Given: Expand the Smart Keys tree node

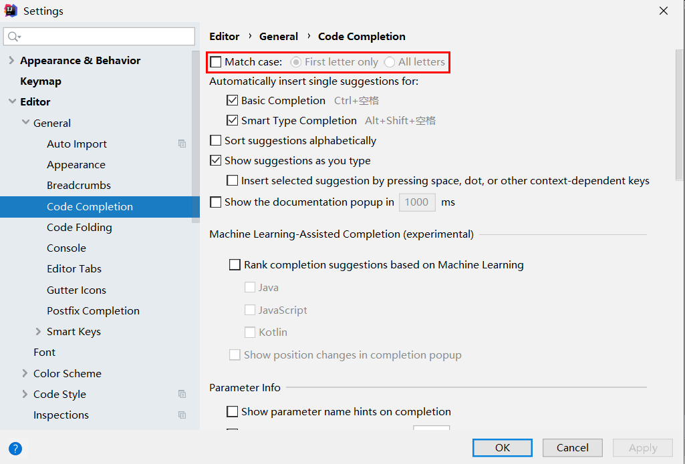Looking at the screenshot, I should point(38,332).
